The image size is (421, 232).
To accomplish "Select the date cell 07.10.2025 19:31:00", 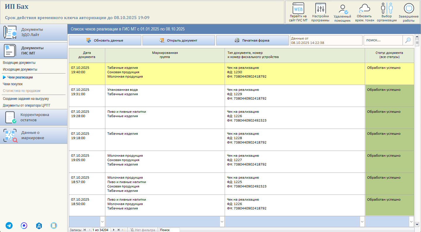I will tap(87, 96).
